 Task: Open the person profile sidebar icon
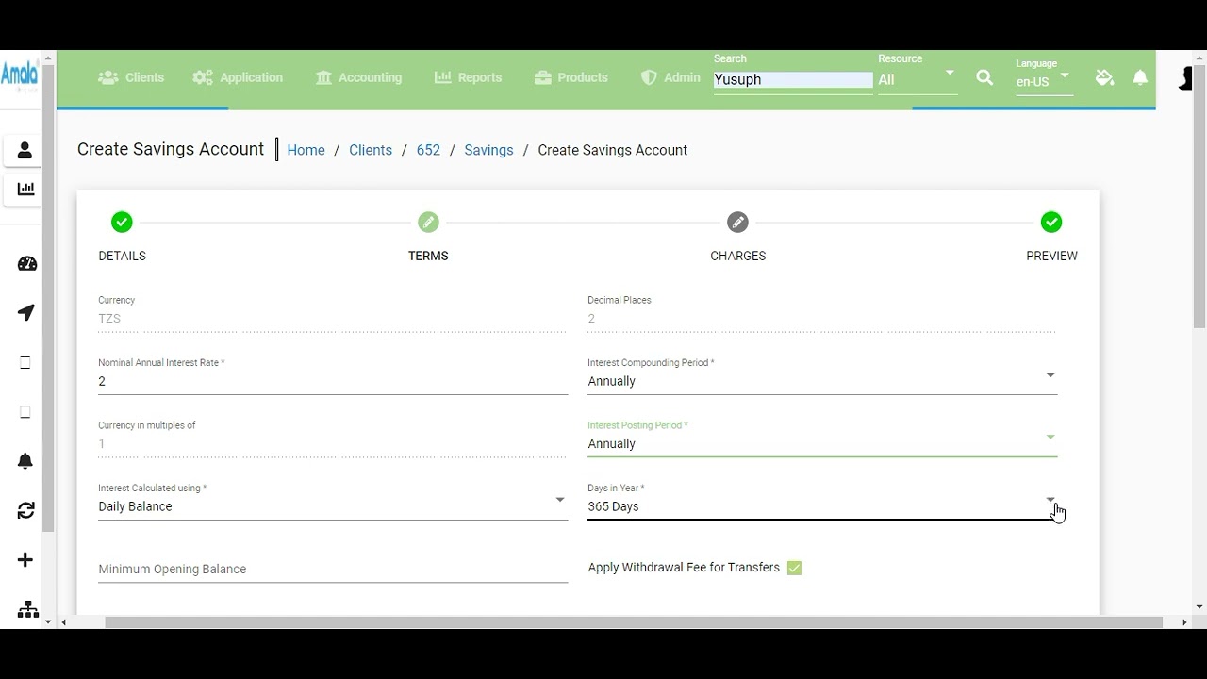pos(25,151)
